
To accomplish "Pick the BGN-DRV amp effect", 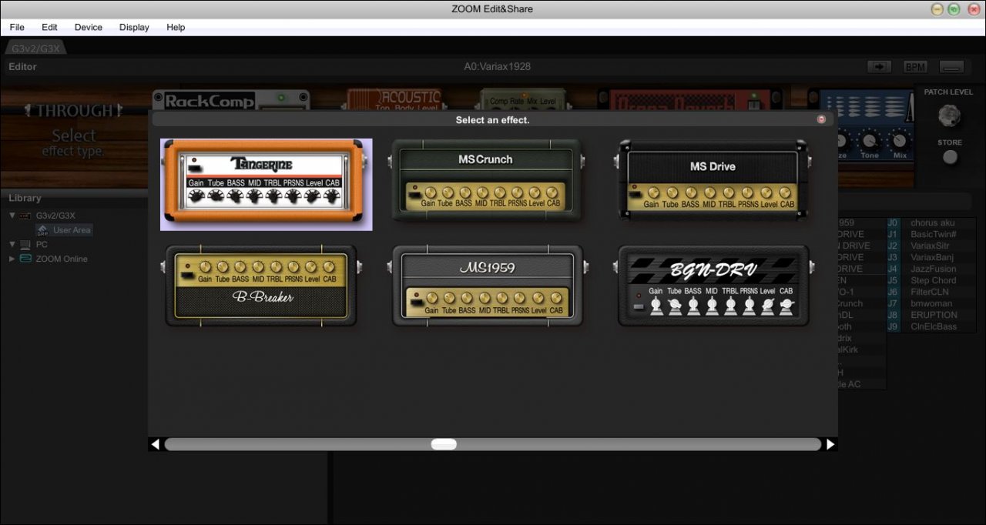I will [x=713, y=286].
